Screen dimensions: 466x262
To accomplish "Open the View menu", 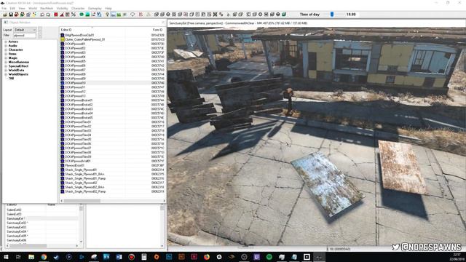I will [x=22, y=8].
